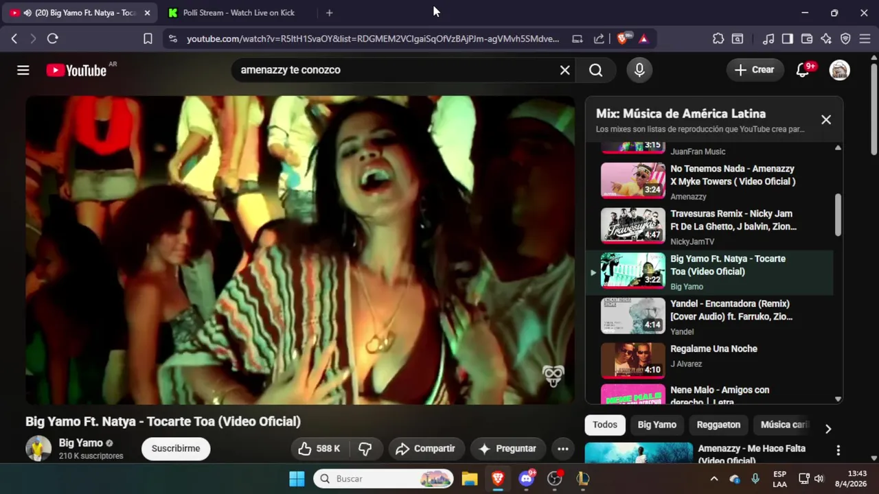Select the current Big Yamo Tocarte Toa playlist item

coord(710,272)
